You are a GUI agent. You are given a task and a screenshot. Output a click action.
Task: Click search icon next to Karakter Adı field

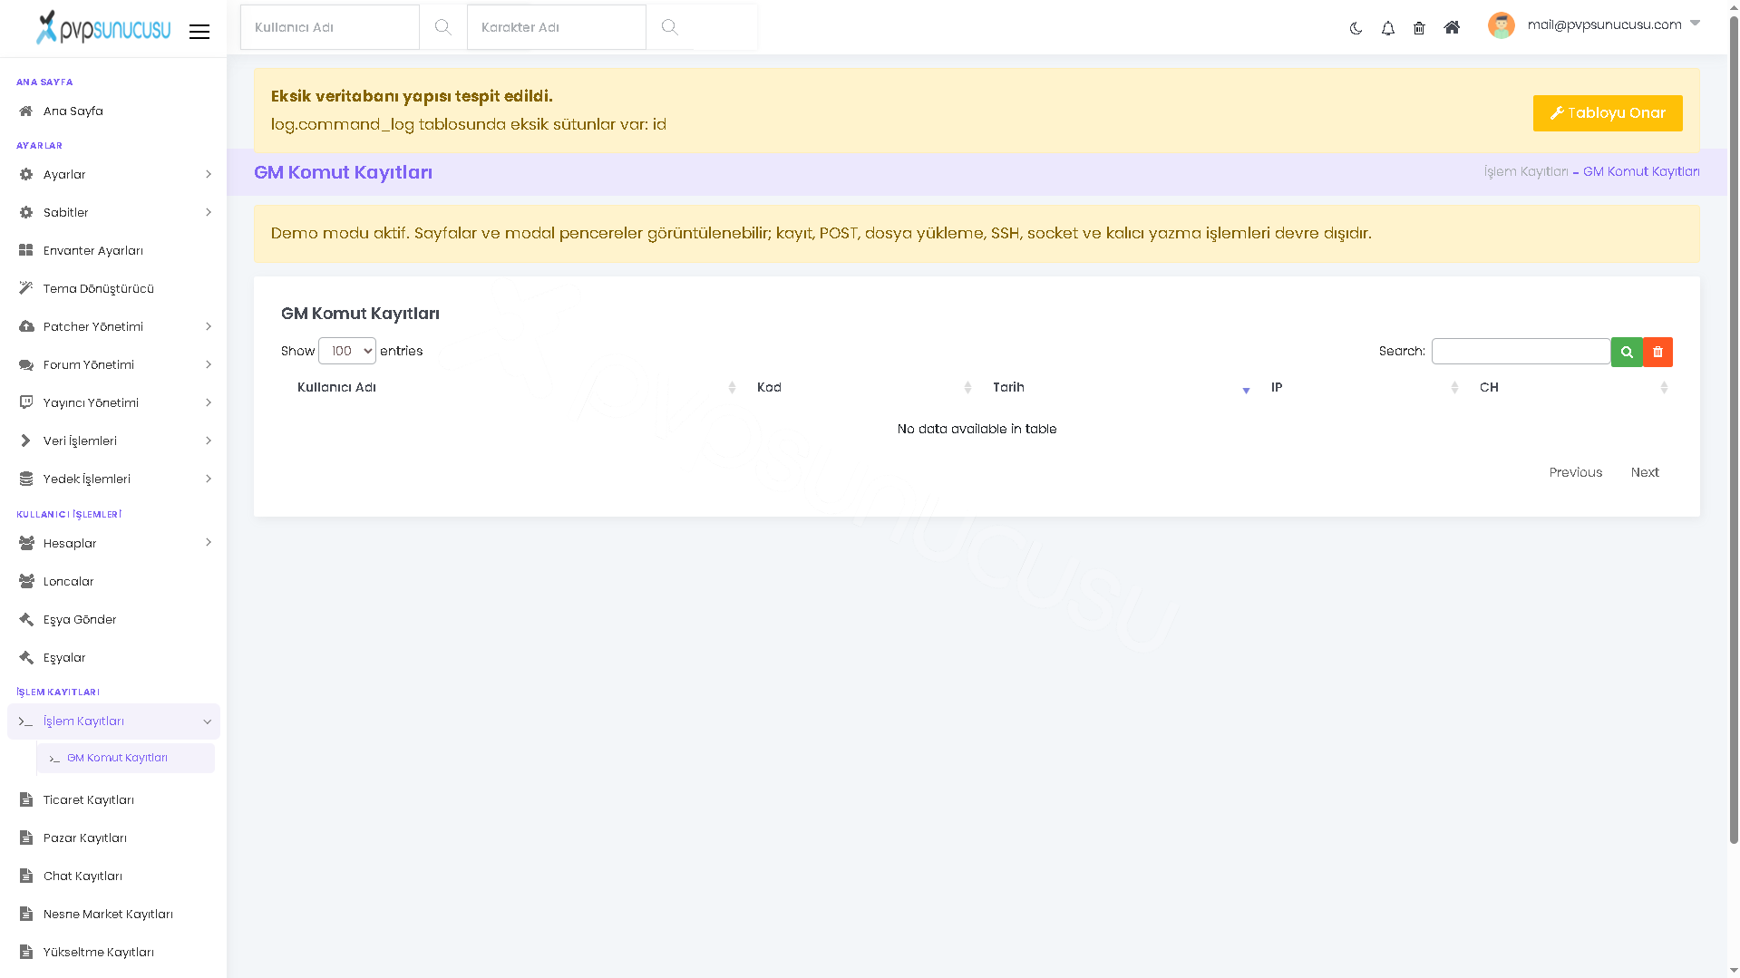669,27
